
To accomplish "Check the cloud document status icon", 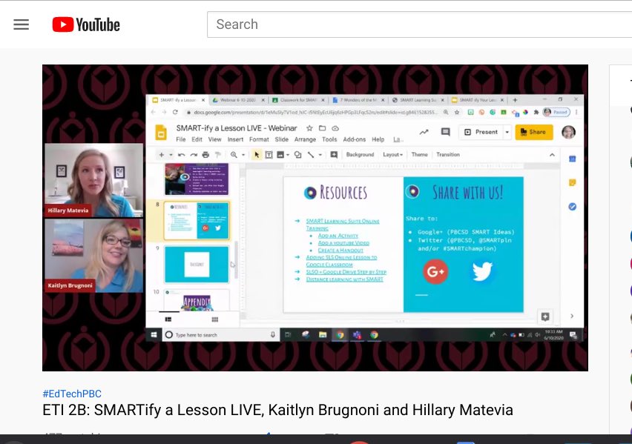I will (335, 128).
